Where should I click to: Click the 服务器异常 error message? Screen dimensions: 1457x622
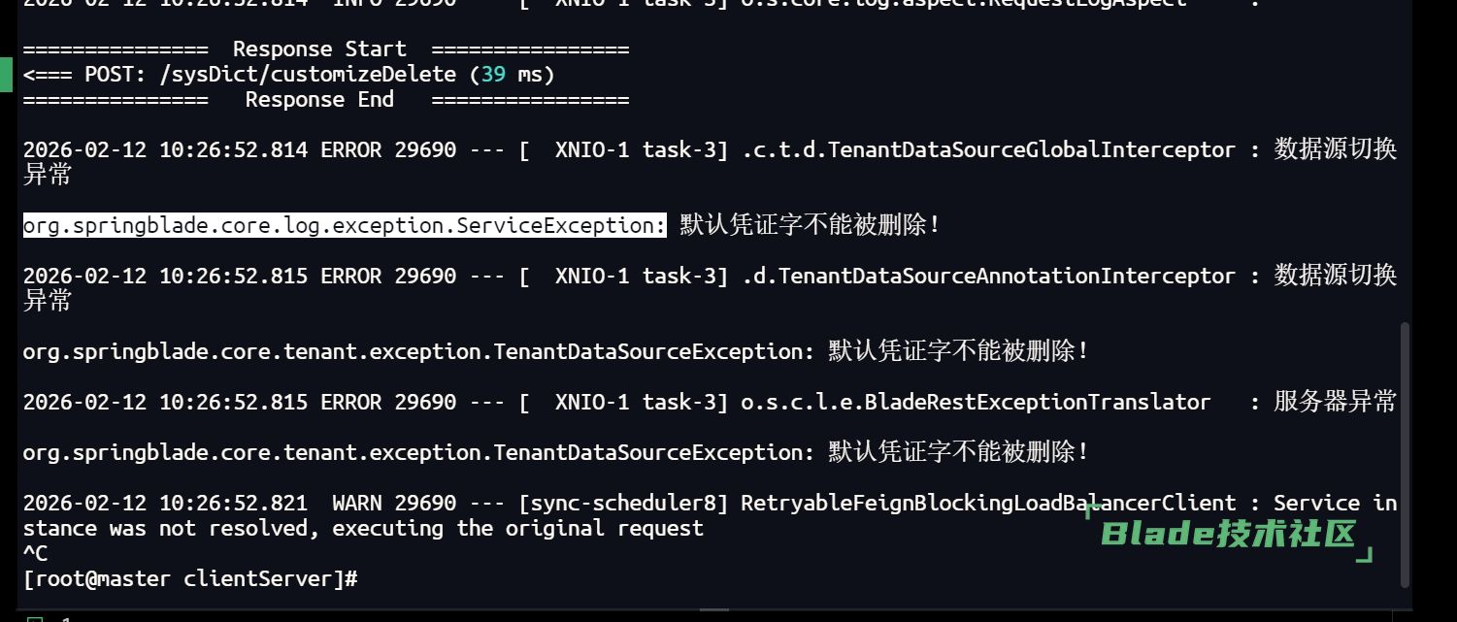[x=1335, y=402]
